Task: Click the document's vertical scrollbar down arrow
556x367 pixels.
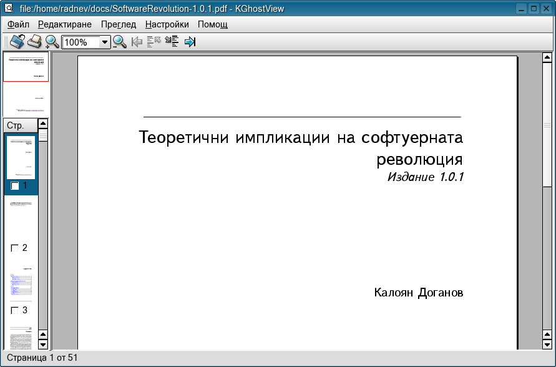Action: click(x=547, y=344)
